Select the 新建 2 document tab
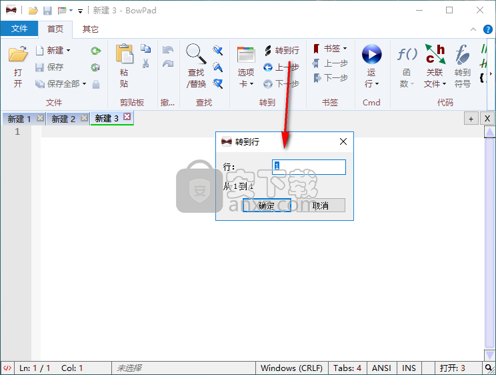 (63, 119)
